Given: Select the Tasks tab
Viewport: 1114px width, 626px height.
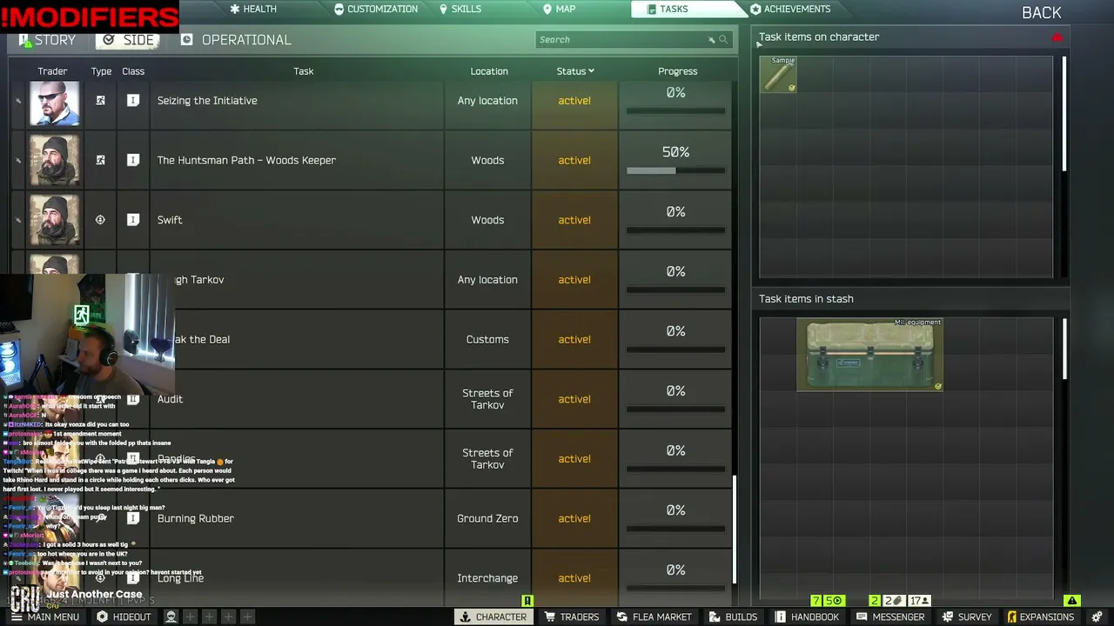Looking at the screenshot, I should coord(668,9).
